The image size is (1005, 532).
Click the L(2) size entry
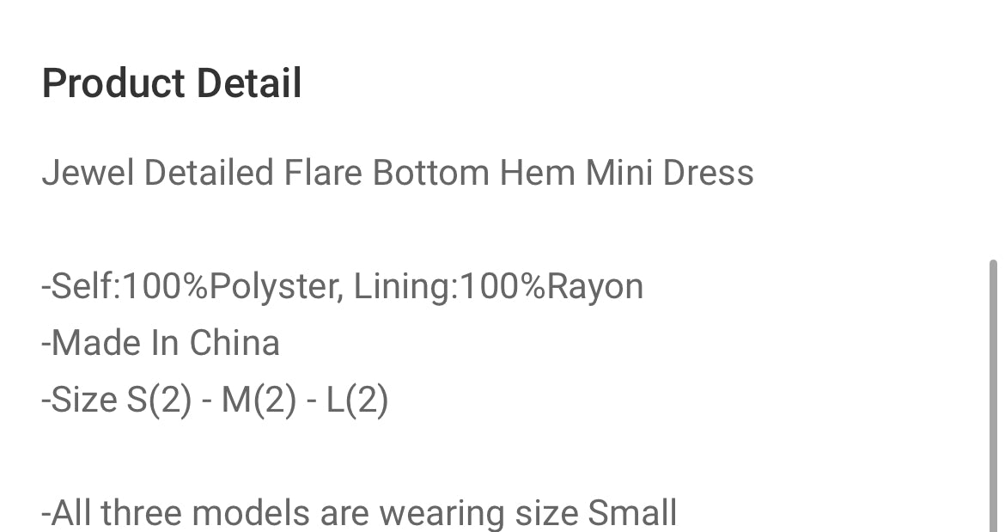pyautogui.click(x=357, y=400)
